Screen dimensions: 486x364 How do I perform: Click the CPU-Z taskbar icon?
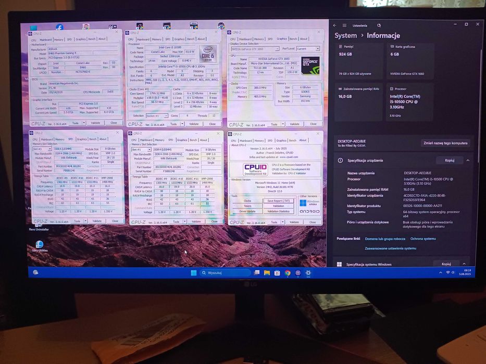(x=298, y=272)
